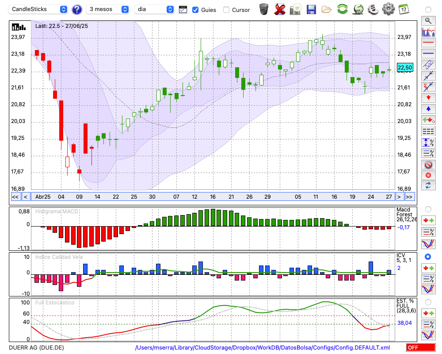
Task: Click the trash can icon in the toolbar
Action: pyautogui.click(x=264, y=9)
